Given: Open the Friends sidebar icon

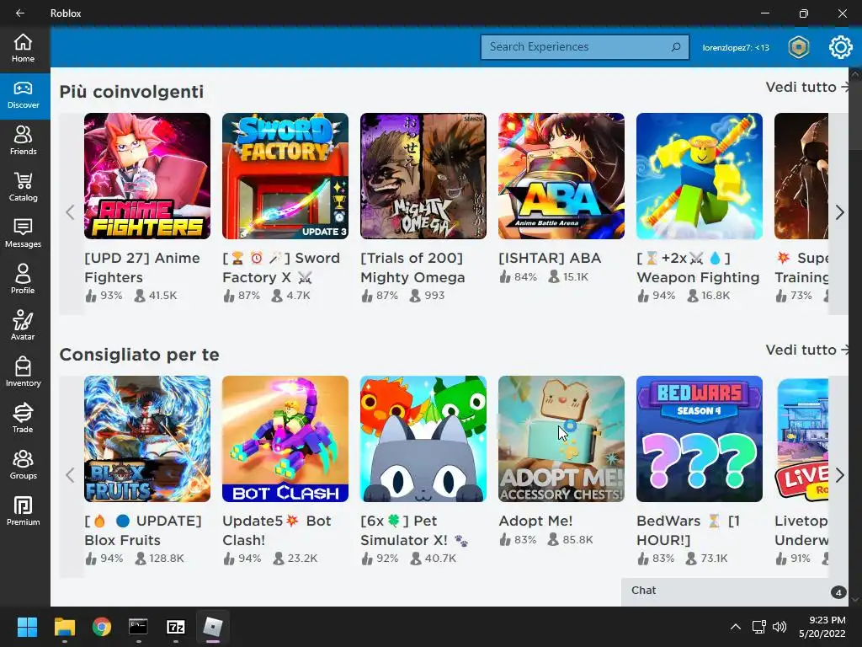Looking at the screenshot, I should pyautogui.click(x=23, y=142).
